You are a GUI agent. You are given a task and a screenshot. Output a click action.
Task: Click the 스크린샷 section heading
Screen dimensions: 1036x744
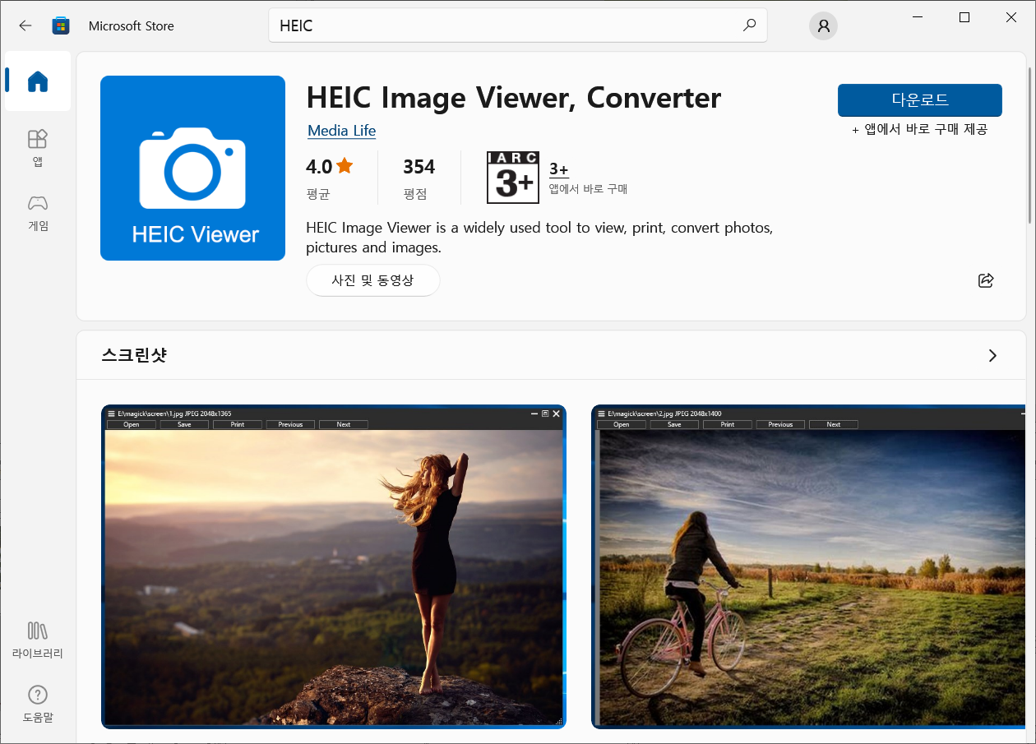134,355
